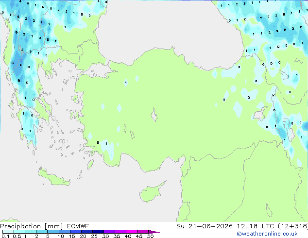
Task: Click the 1–2 mm legend swatch
Action: pyautogui.click(x=31, y=232)
